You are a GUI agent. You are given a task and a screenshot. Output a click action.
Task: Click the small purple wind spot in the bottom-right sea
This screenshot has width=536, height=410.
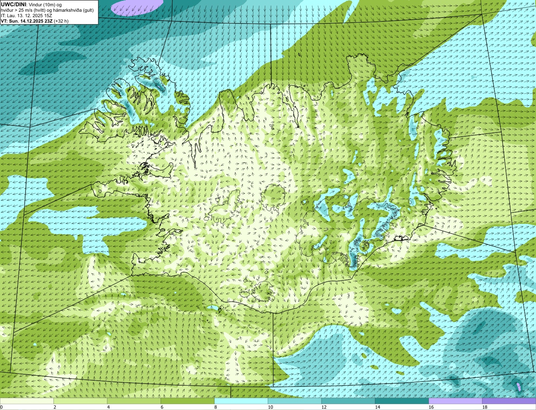(519, 386)
